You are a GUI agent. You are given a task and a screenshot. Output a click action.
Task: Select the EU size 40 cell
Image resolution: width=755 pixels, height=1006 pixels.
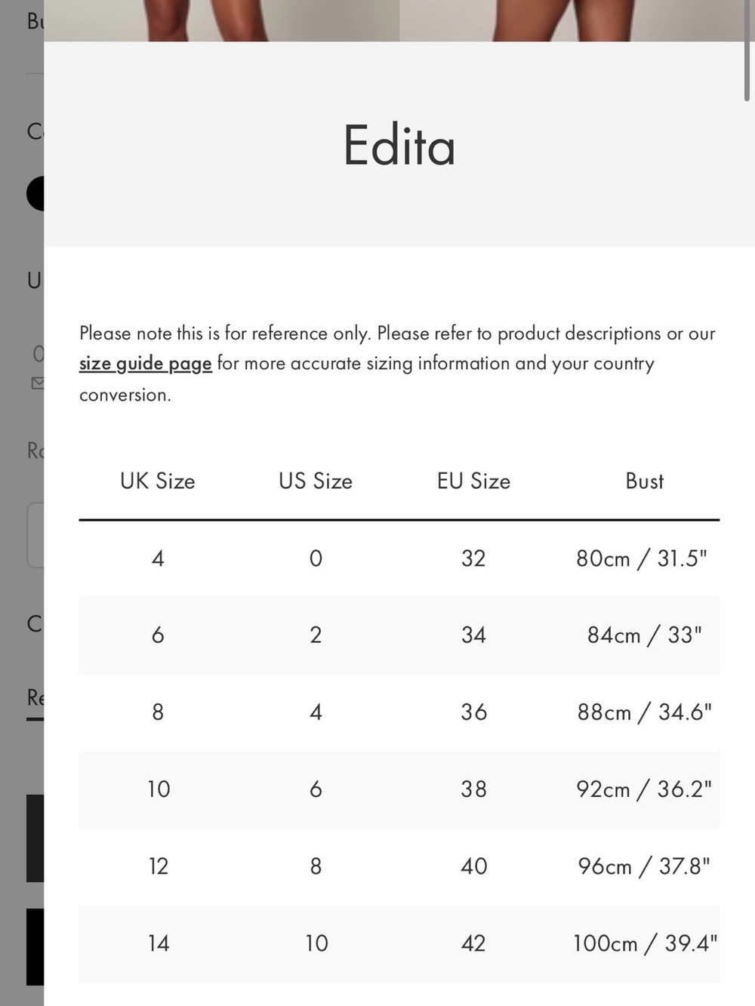[x=473, y=866]
